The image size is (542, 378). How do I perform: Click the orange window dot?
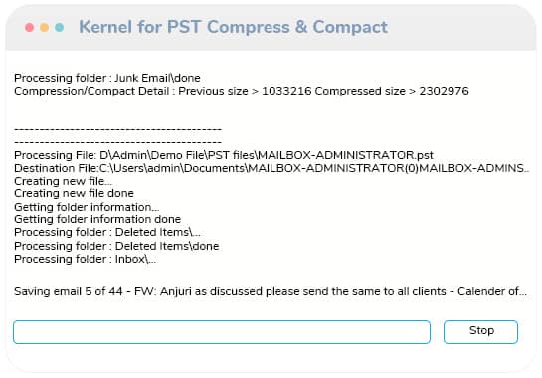(x=44, y=27)
